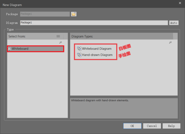This screenshot has height=134, width=185.
Task: Click the diagram description text box
Action: coord(124,108)
